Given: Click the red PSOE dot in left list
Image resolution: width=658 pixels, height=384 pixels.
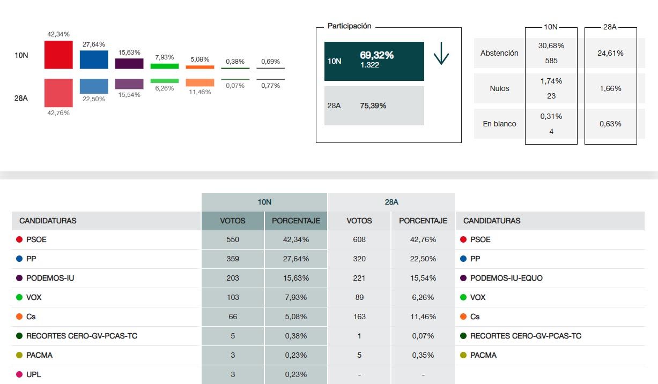Looking at the screenshot, I should (x=19, y=239).
